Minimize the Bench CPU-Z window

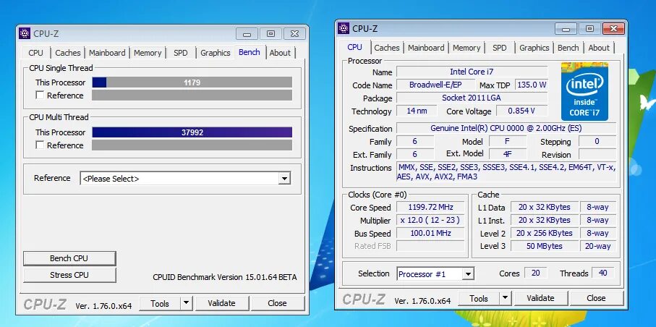247,34
